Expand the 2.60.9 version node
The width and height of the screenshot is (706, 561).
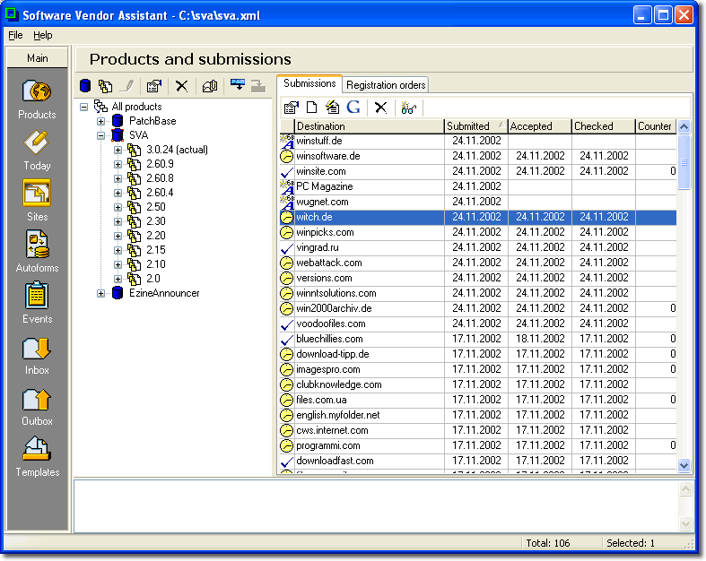tap(118, 165)
